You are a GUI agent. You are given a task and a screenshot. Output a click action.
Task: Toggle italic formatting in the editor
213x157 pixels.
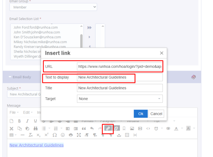pos(27,121)
